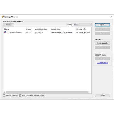Click the Install... button
The height and width of the screenshot is (114, 114).
[102, 25]
